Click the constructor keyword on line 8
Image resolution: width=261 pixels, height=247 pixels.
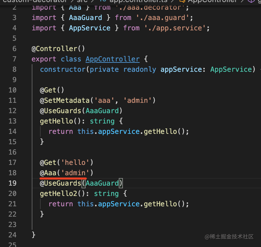pyautogui.click(x=63, y=69)
